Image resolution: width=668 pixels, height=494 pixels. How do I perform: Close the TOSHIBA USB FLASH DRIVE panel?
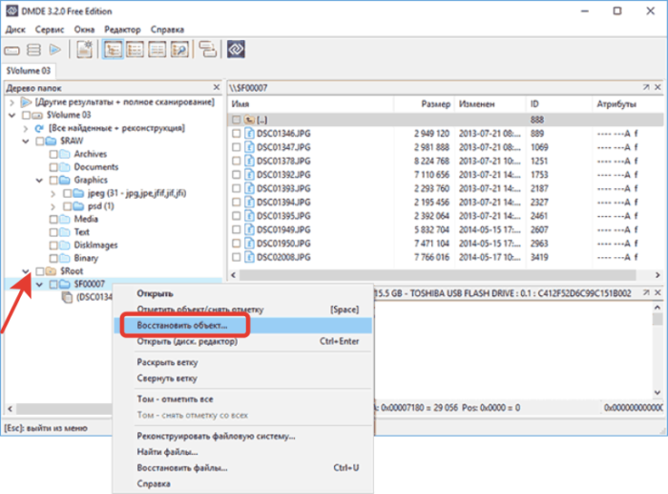(x=658, y=292)
